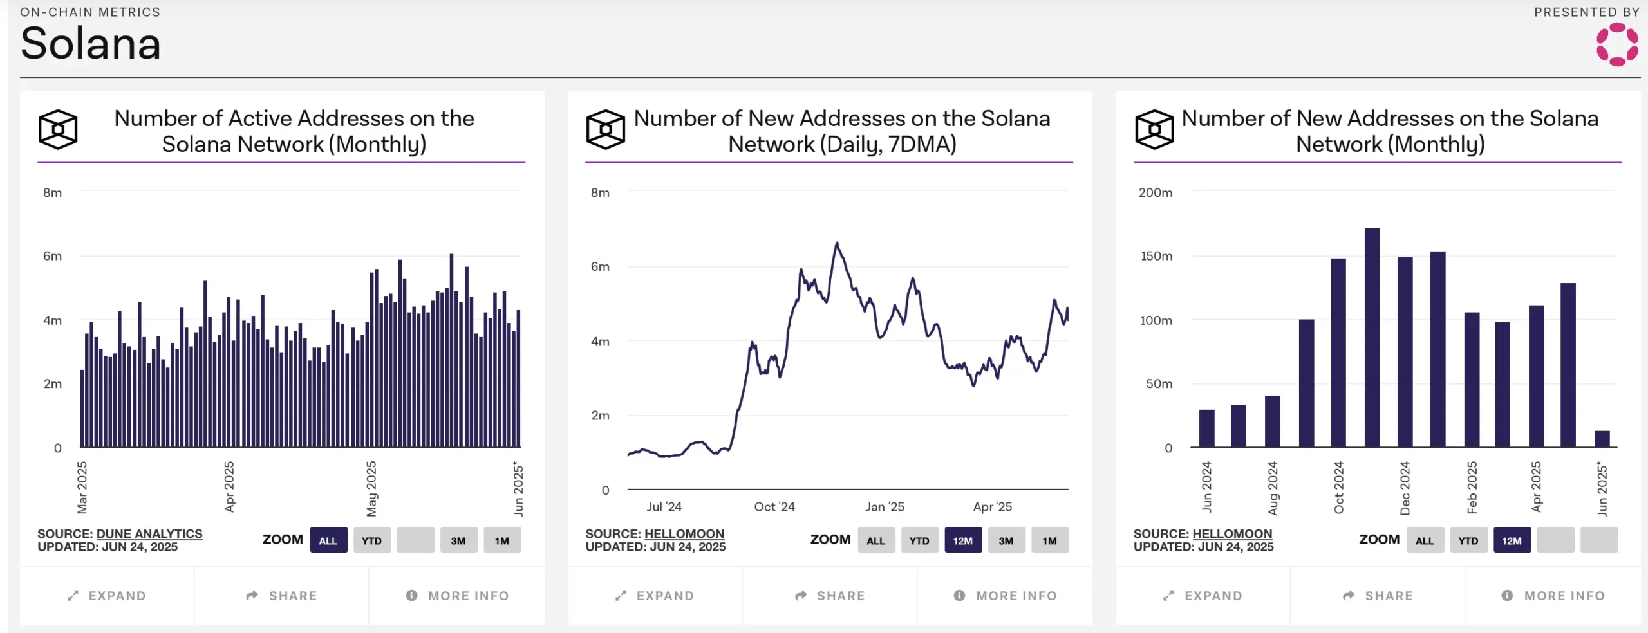Click the pink Polkadot logo top right
The width and height of the screenshot is (1648, 633).
(1616, 46)
